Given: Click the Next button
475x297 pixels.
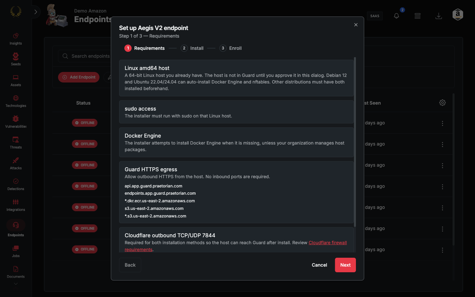Looking at the screenshot, I should [345, 265].
